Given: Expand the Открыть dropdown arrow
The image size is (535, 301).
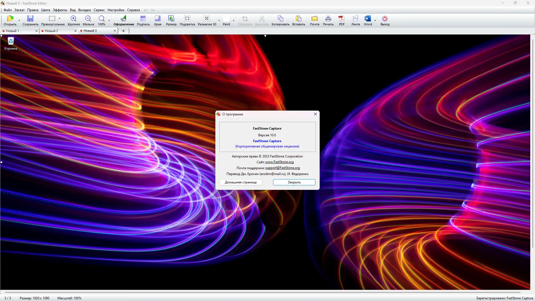Looking at the screenshot, I should (x=19, y=20).
